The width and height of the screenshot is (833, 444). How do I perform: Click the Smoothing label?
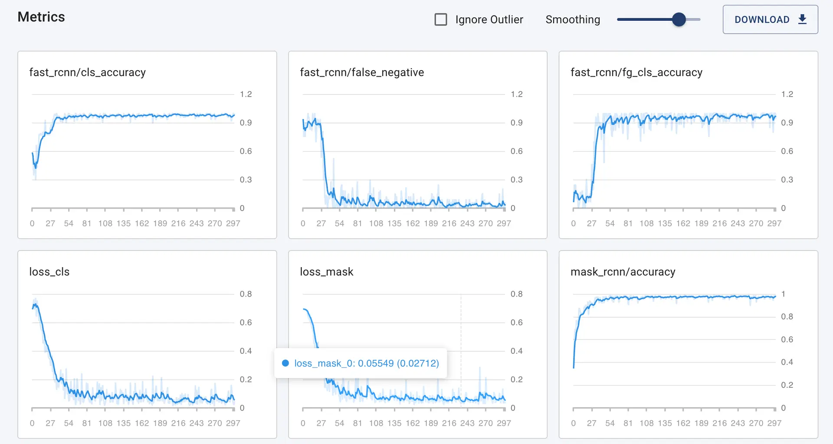point(573,20)
